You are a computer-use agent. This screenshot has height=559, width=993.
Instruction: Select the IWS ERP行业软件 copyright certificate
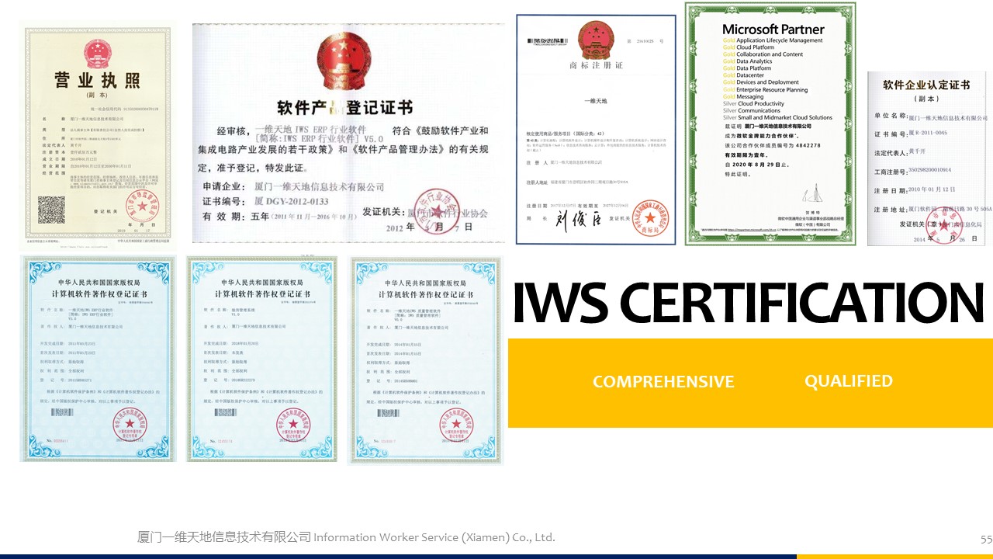[x=98, y=359]
